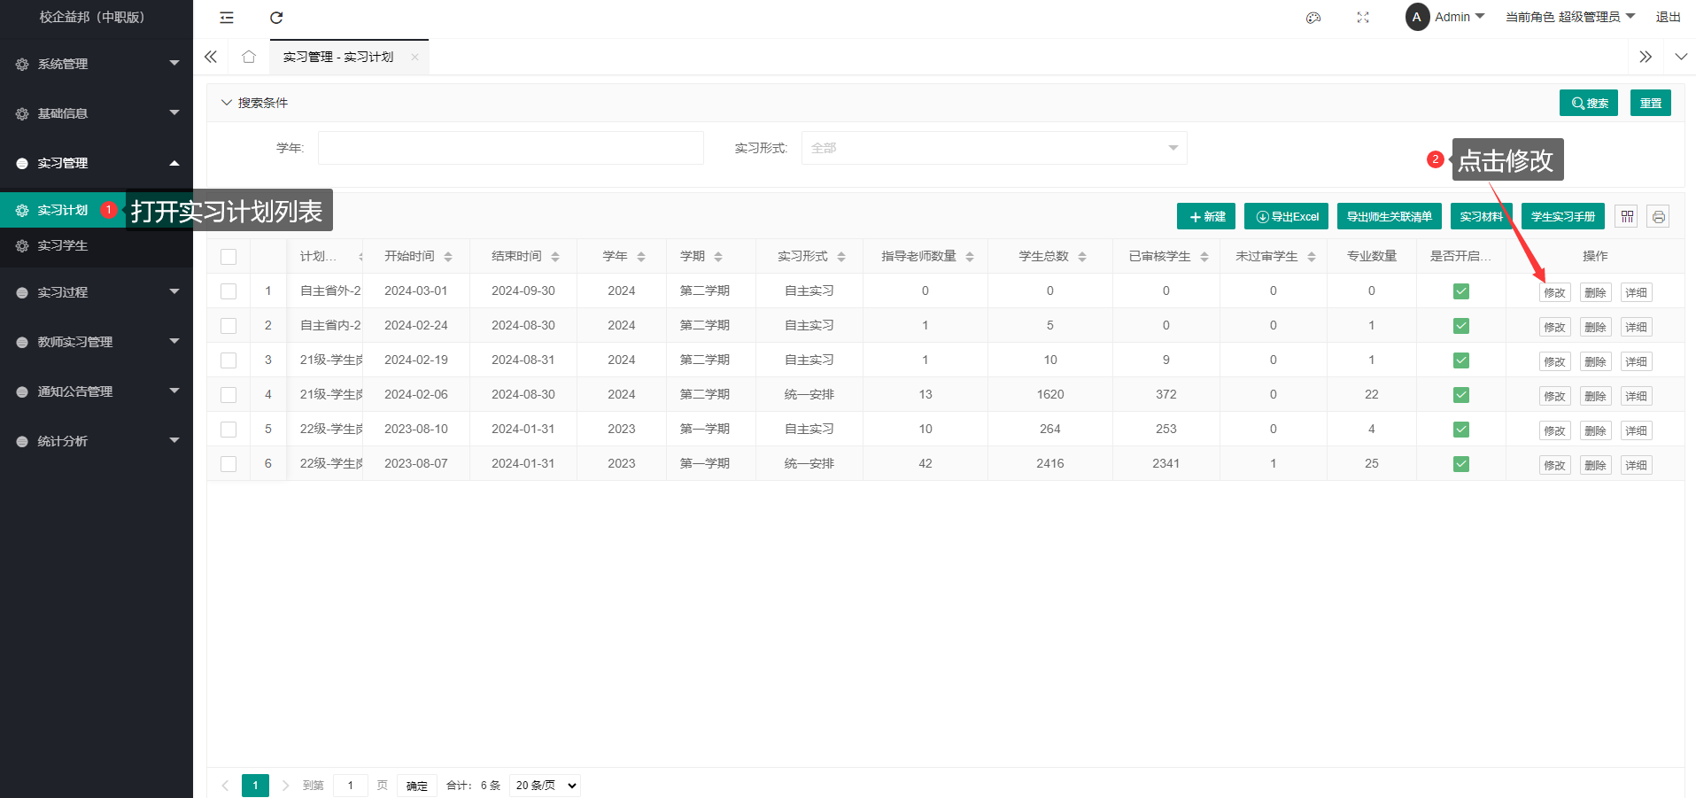This screenshot has height=798, width=1696.
Task: Click 修改 for the first row
Action: pyautogui.click(x=1554, y=292)
